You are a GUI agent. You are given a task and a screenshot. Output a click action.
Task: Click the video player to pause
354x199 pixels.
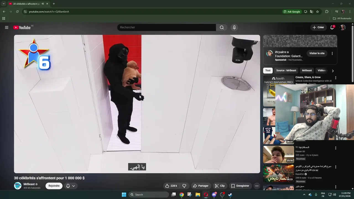(137, 104)
